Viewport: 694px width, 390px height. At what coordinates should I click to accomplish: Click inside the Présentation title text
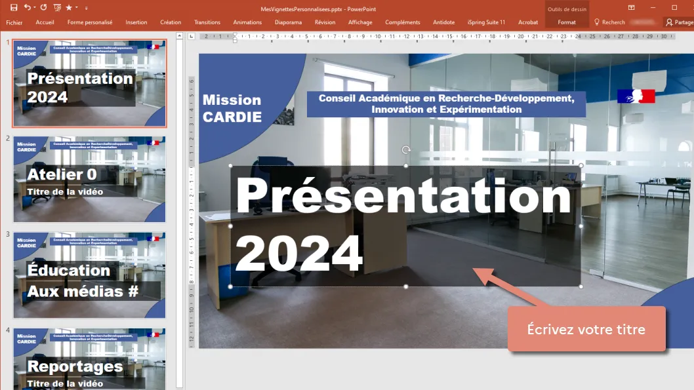403,195
